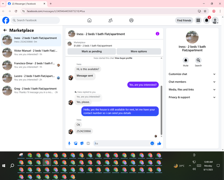Click the chat scroll-up arrow
224x180 pixels.
pyautogui.click(x=161, y=58)
